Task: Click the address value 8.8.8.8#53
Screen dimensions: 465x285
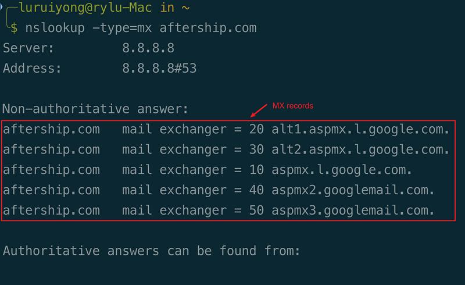Action: click(159, 69)
